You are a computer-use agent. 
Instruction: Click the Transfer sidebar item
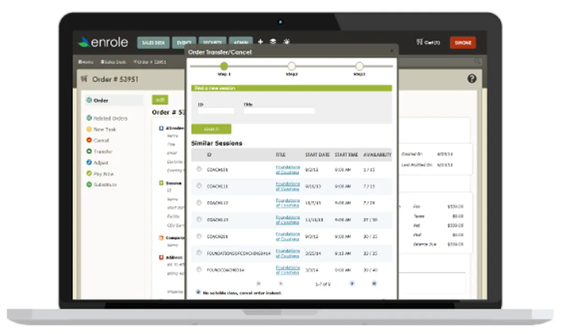tap(99, 152)
